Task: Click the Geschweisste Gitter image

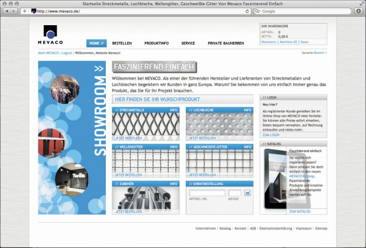Action: (220, 161)
